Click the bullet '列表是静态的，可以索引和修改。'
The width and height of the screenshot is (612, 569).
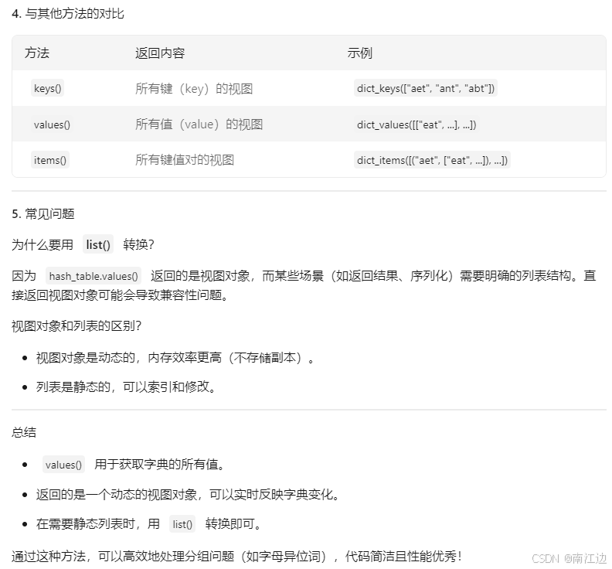click(x=126, y=387)
